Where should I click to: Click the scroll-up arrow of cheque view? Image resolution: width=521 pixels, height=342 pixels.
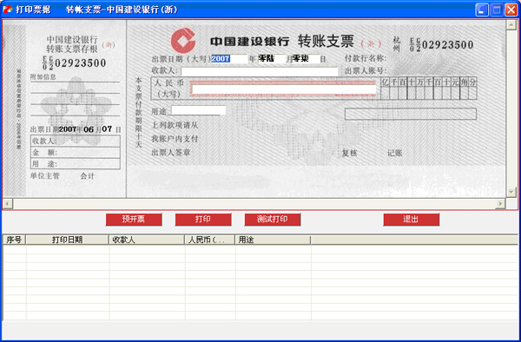click(x=511, y=25)
